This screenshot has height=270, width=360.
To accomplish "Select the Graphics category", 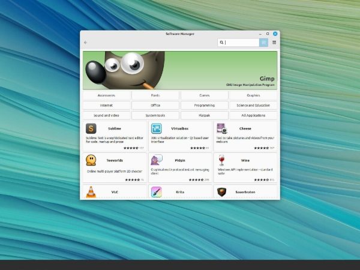I will point(253,95).
